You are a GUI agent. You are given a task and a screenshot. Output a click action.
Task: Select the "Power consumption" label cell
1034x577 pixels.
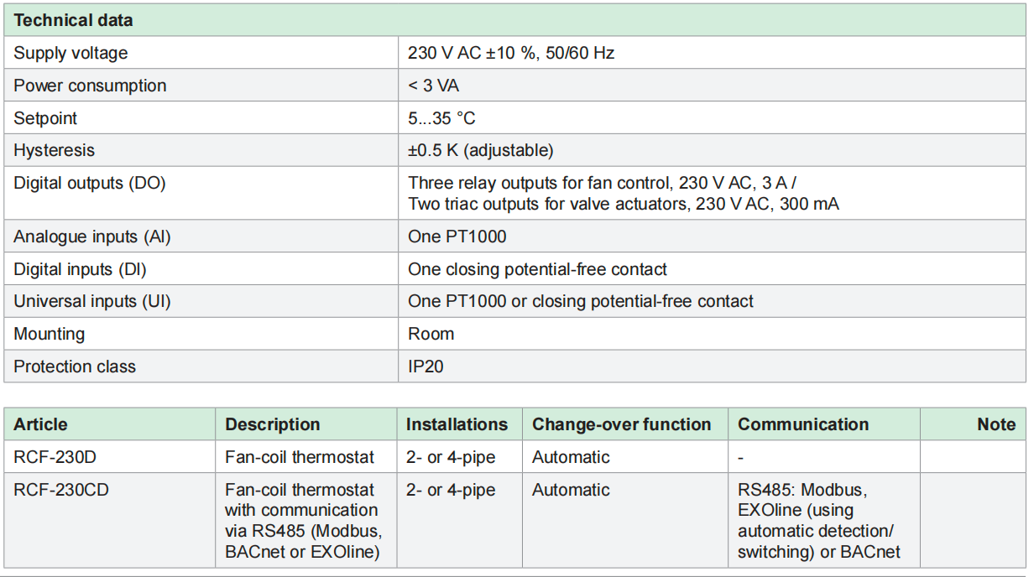click(90, 86)
